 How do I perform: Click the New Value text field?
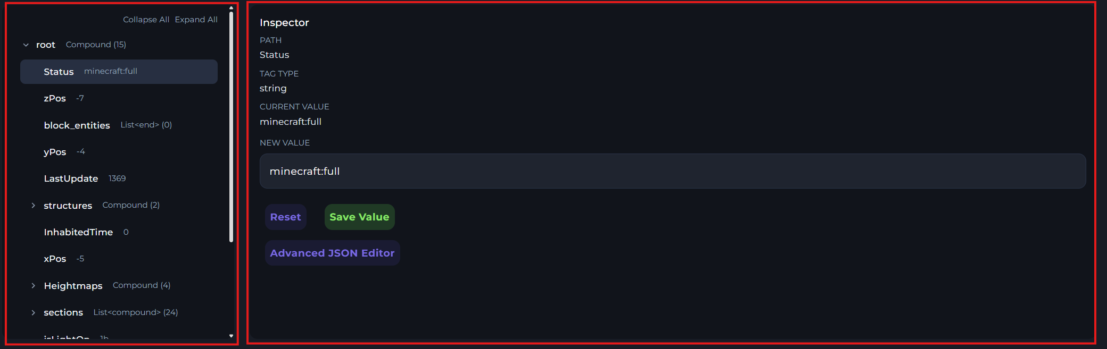point(672,171)
